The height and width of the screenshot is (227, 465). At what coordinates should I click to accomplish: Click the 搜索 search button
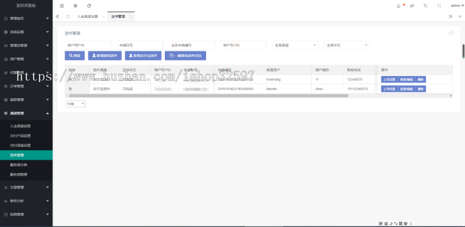[75, 56]
